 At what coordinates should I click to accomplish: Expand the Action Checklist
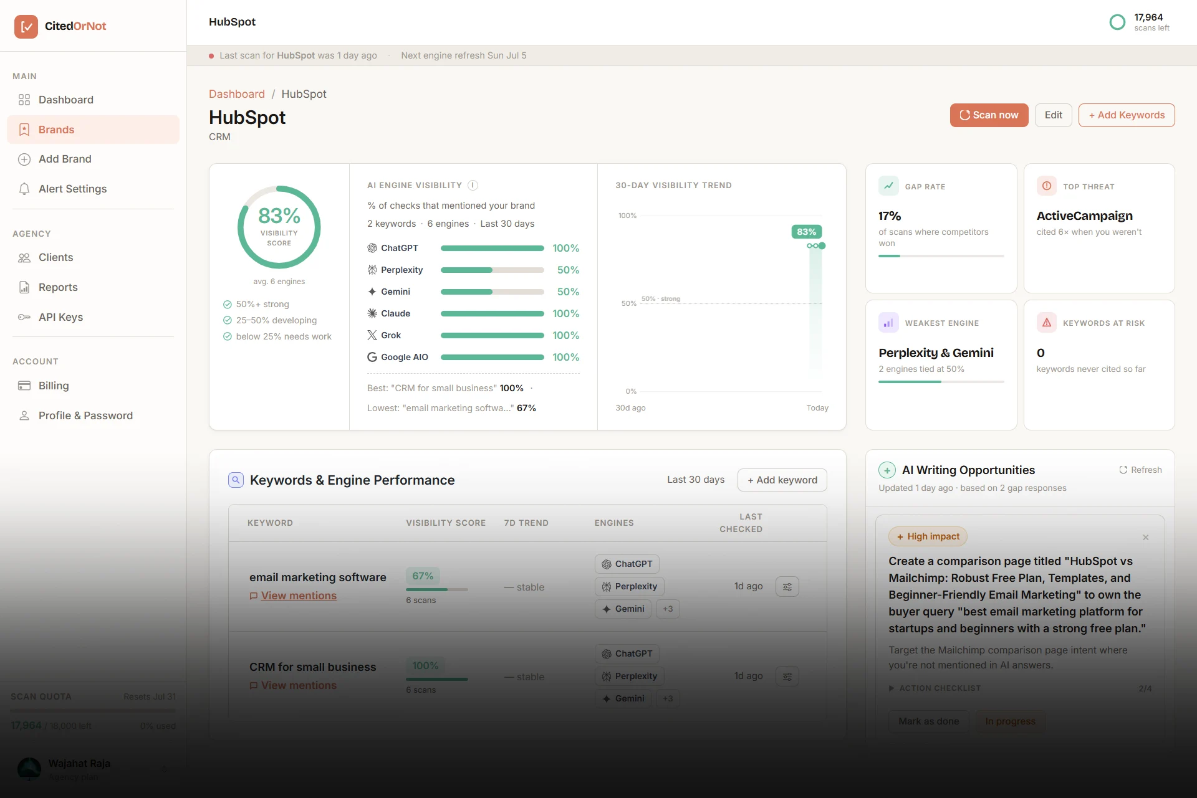(935, 688)
